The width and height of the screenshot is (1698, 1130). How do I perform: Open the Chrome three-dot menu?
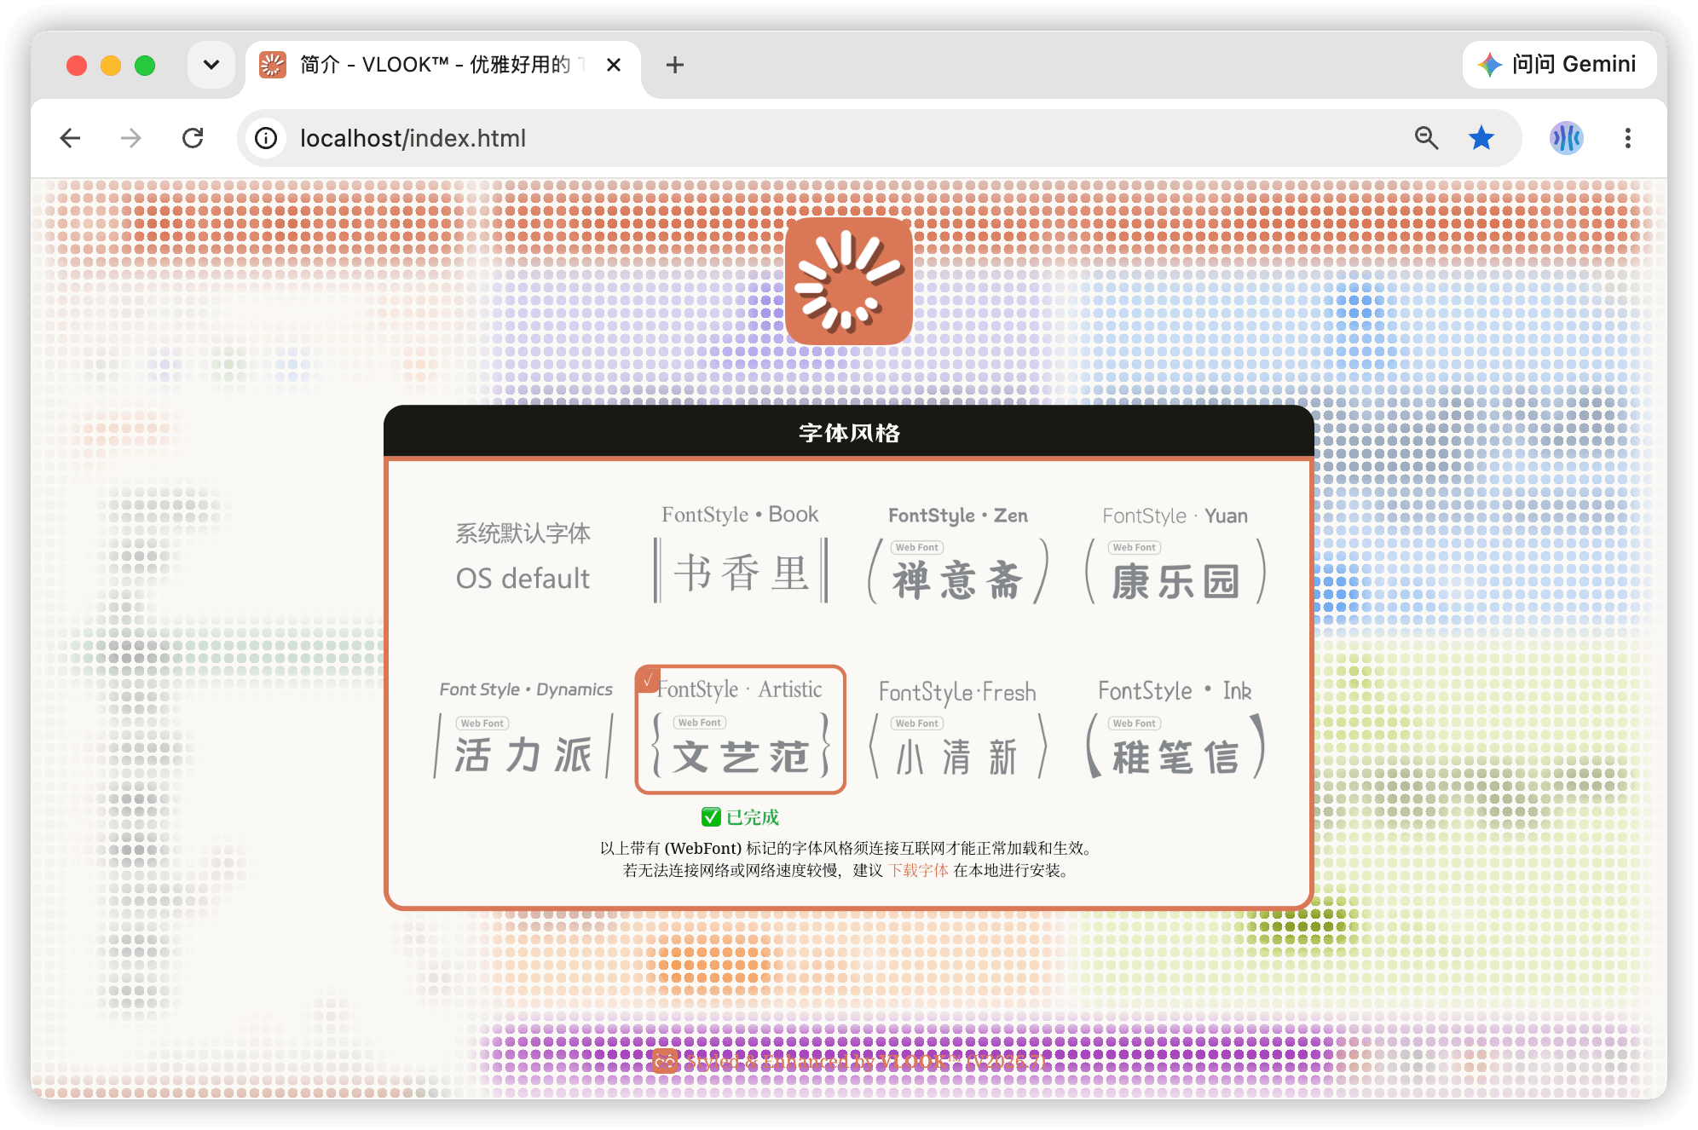pyautogui.click(x=1627, y=138)
